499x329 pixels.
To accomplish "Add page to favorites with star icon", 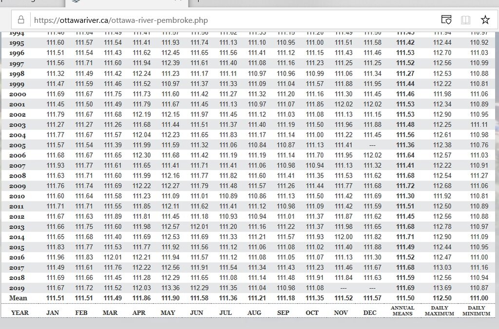I will (485, 20).
